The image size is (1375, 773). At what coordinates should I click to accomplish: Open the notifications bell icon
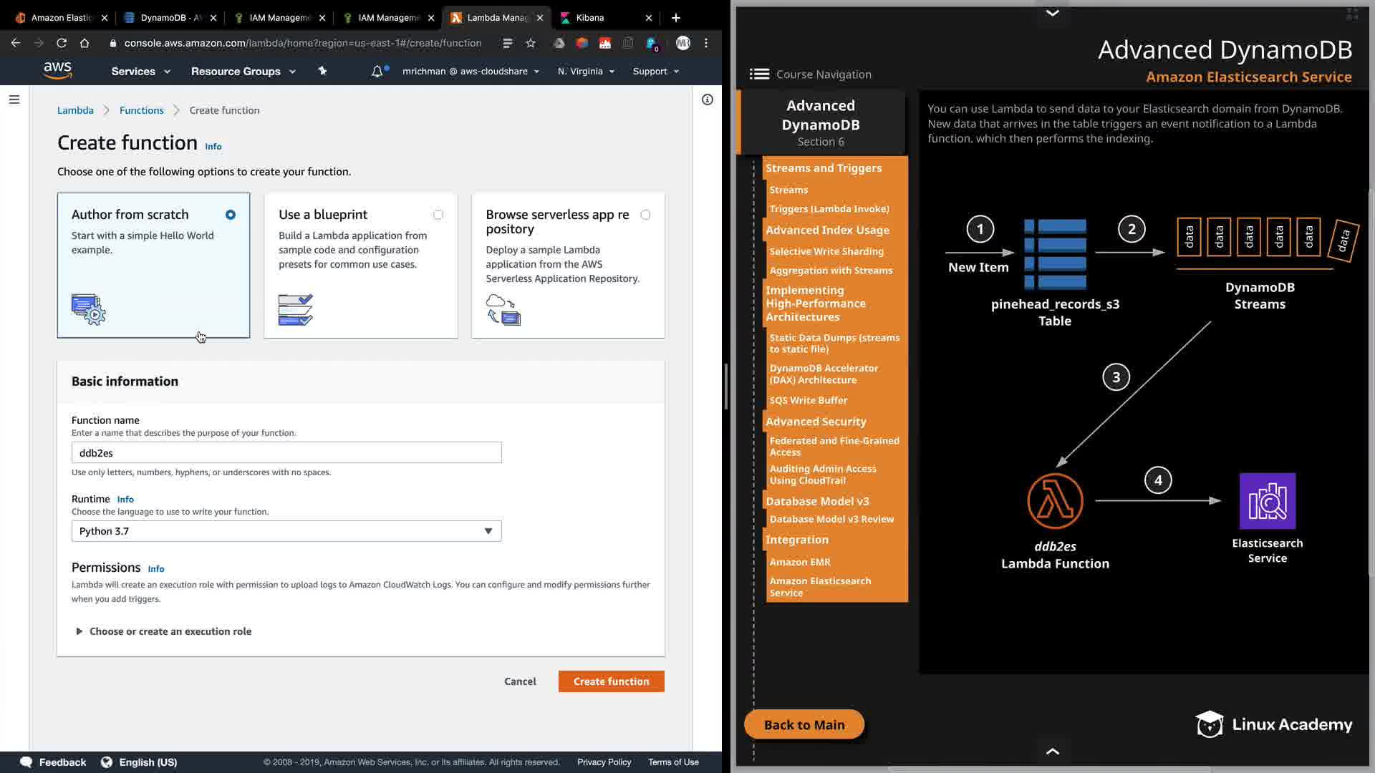(x=377, y=72)
